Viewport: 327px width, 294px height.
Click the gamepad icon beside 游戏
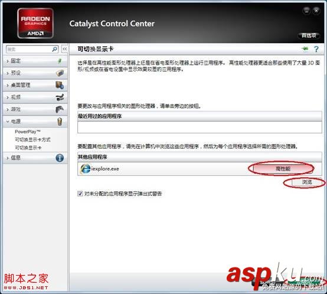click(x=60, y=109)
